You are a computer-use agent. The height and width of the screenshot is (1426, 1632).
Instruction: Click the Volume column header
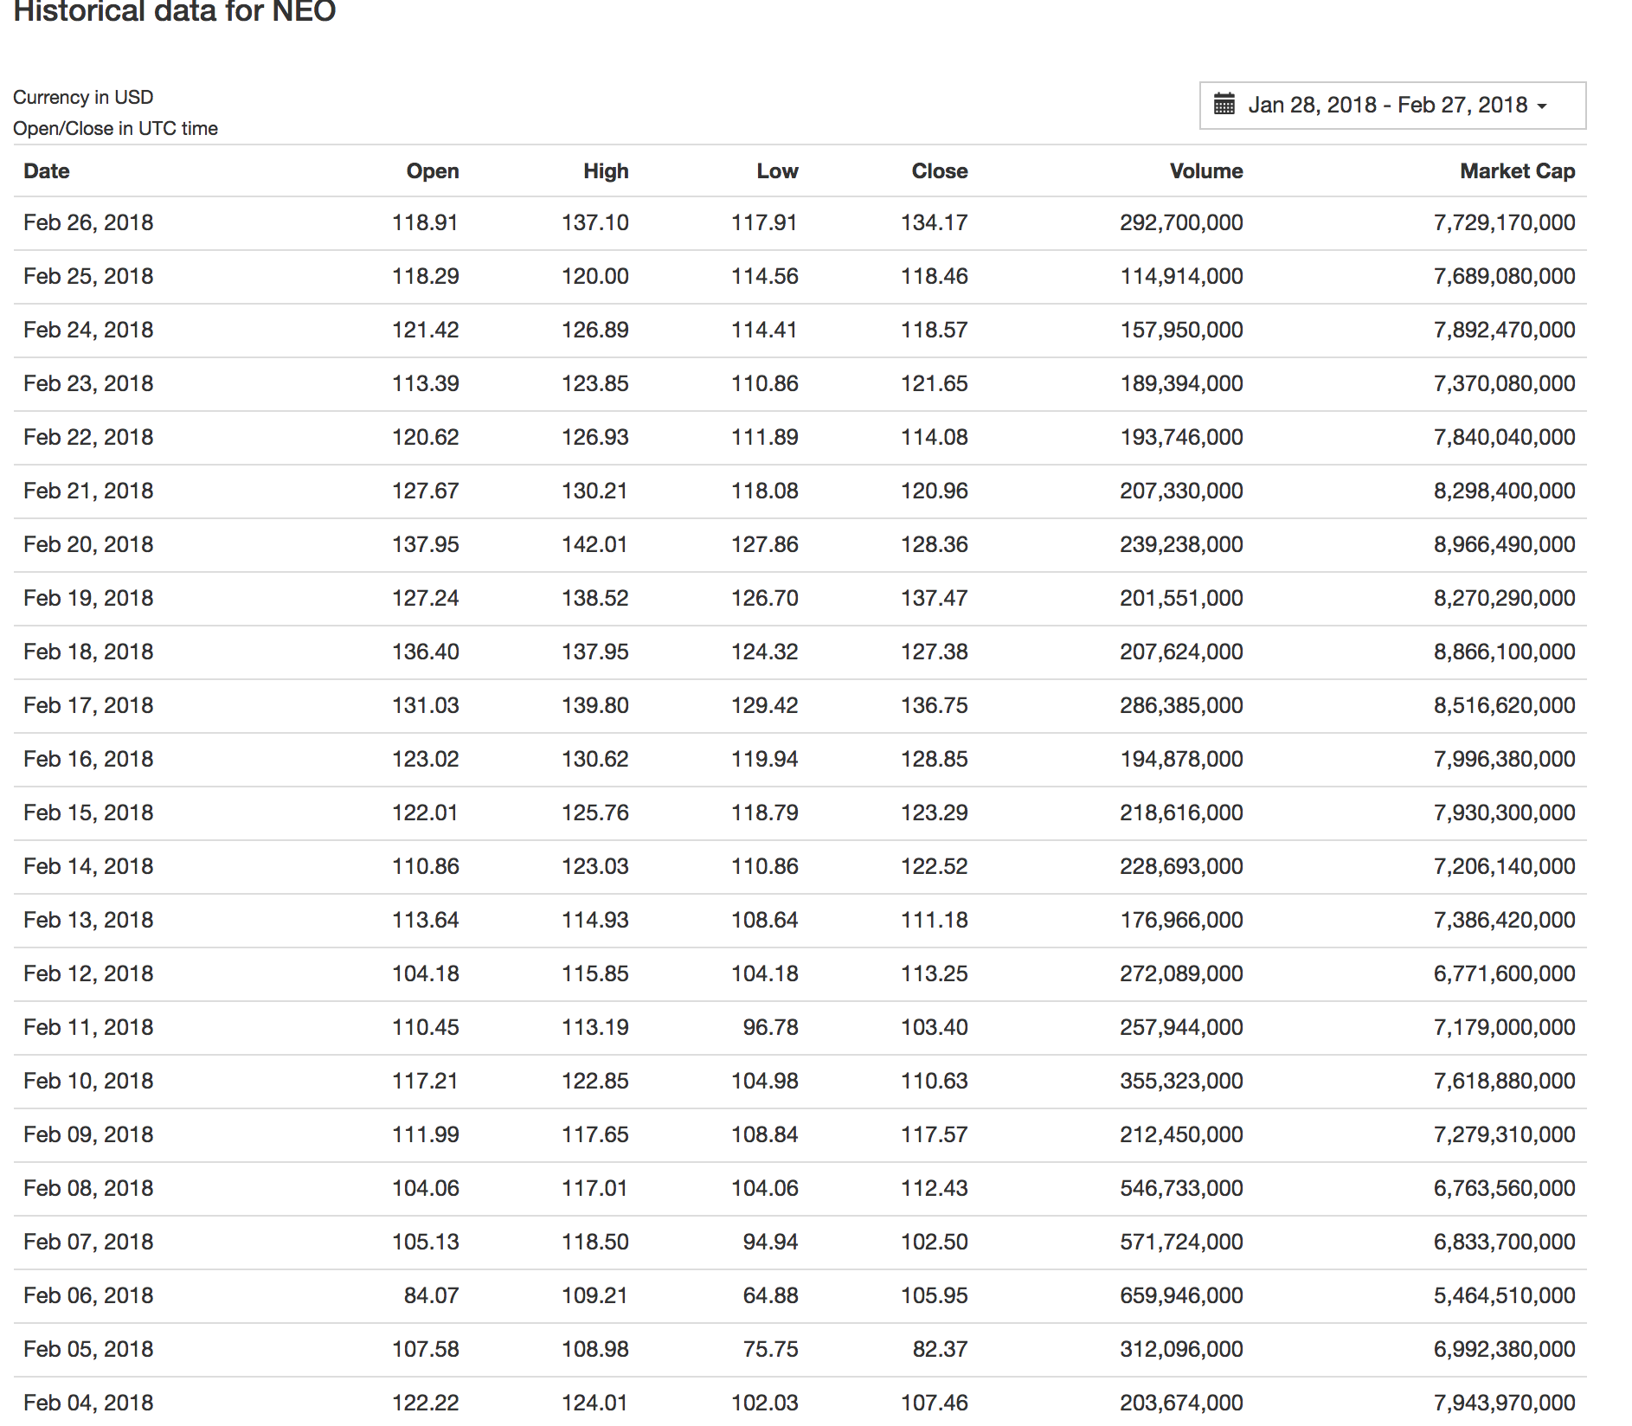1206,171
